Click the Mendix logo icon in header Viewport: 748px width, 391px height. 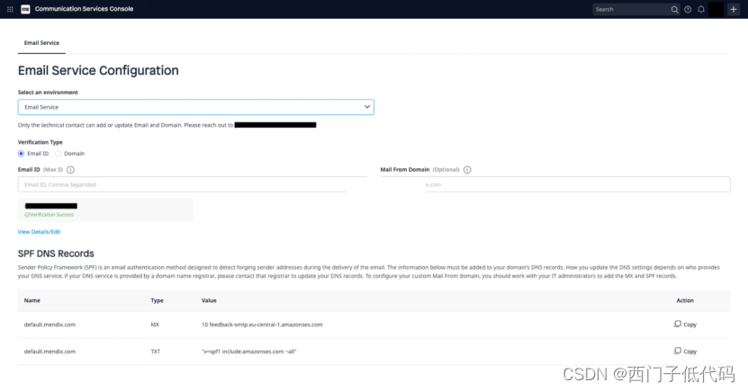(x=25, y=9)
